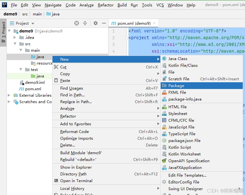245x195 pixels.
Task: Click the HTML File icon
Action: coord(164,107)
